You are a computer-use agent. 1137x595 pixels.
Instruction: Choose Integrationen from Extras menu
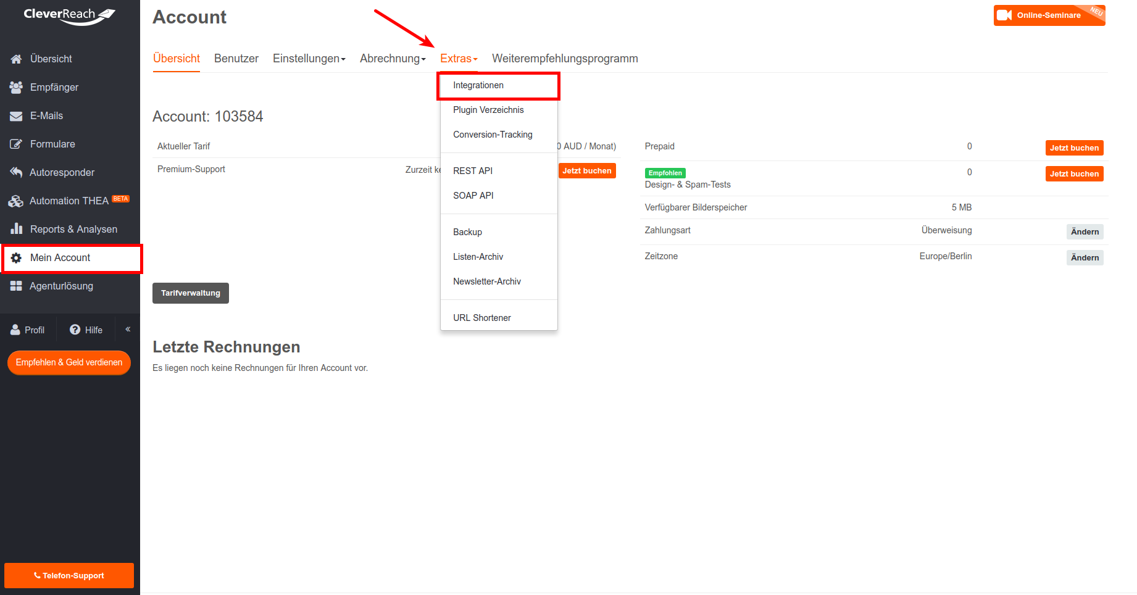click(499, 85)
